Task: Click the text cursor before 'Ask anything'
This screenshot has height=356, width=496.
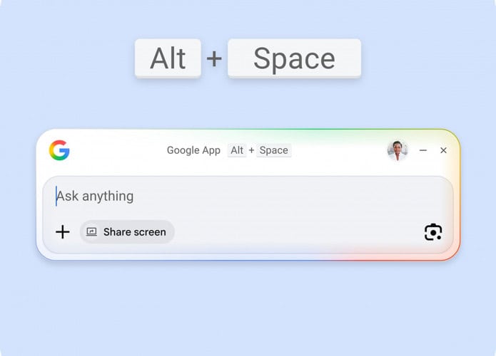Action: tap(56, 196)
